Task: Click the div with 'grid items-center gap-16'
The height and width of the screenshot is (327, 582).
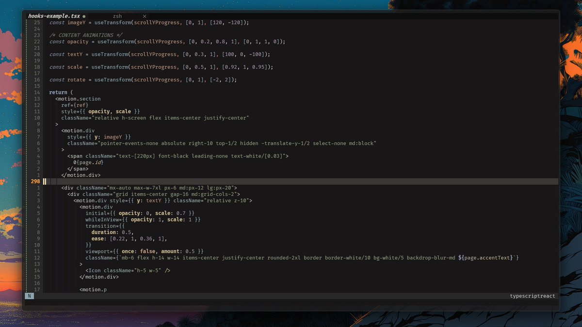Action: click(x=154, y=194)
